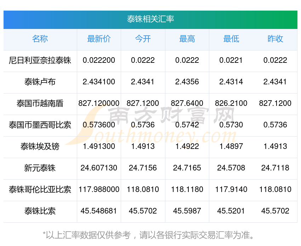Select the 泰铢比索 row name
This screenshot has width=301, height=246.
(40, 211)
